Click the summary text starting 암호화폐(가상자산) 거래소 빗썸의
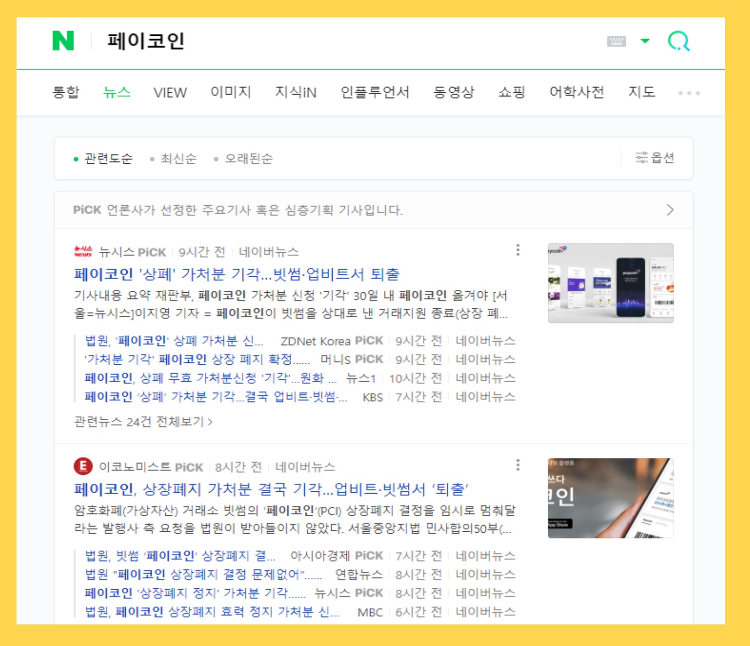The width and height of the screenshot is (750, 646). click(x=294, y=519)
